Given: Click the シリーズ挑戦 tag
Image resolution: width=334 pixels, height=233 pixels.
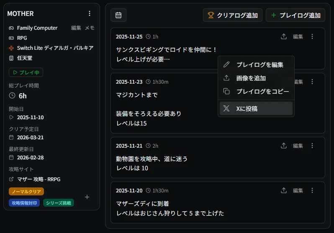Looking at the screenshot, I should (x=59, y=203).
